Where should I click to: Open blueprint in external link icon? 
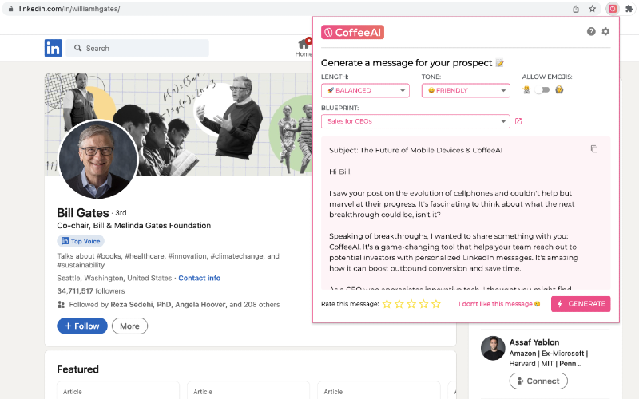pos(518,121)
